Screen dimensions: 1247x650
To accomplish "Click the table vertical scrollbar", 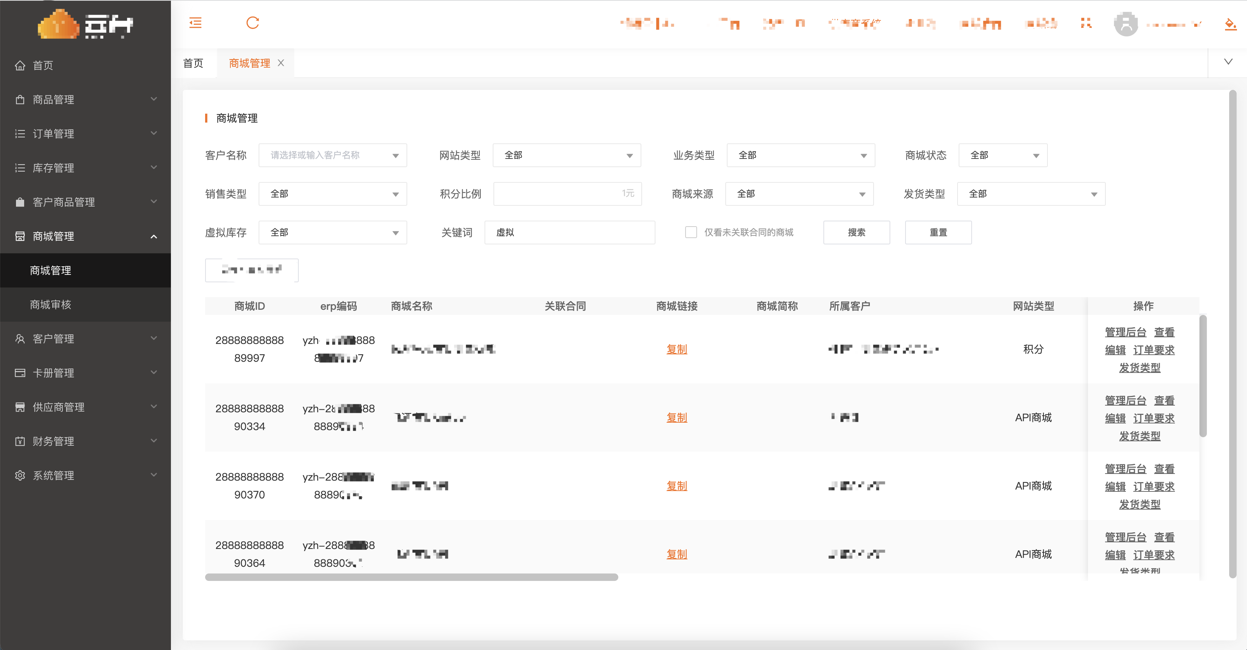I will click(x=1202, y=376).
